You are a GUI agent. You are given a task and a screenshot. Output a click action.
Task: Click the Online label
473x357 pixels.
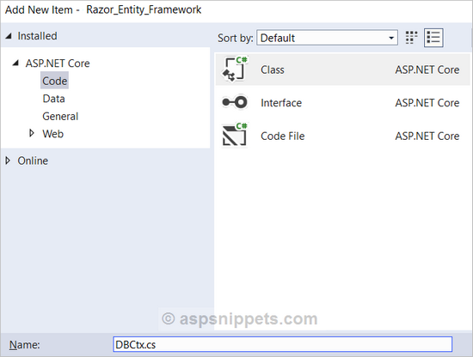(x=33, y=160)
